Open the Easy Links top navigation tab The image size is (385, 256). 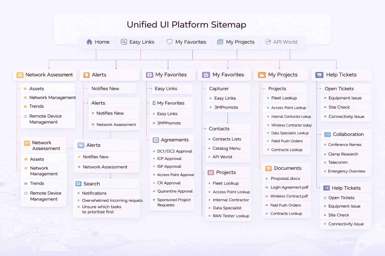pos(137,42)
